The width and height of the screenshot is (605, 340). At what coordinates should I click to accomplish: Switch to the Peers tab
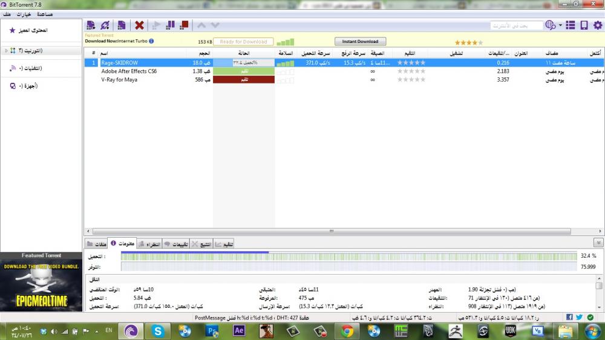[x=149, y=244]
